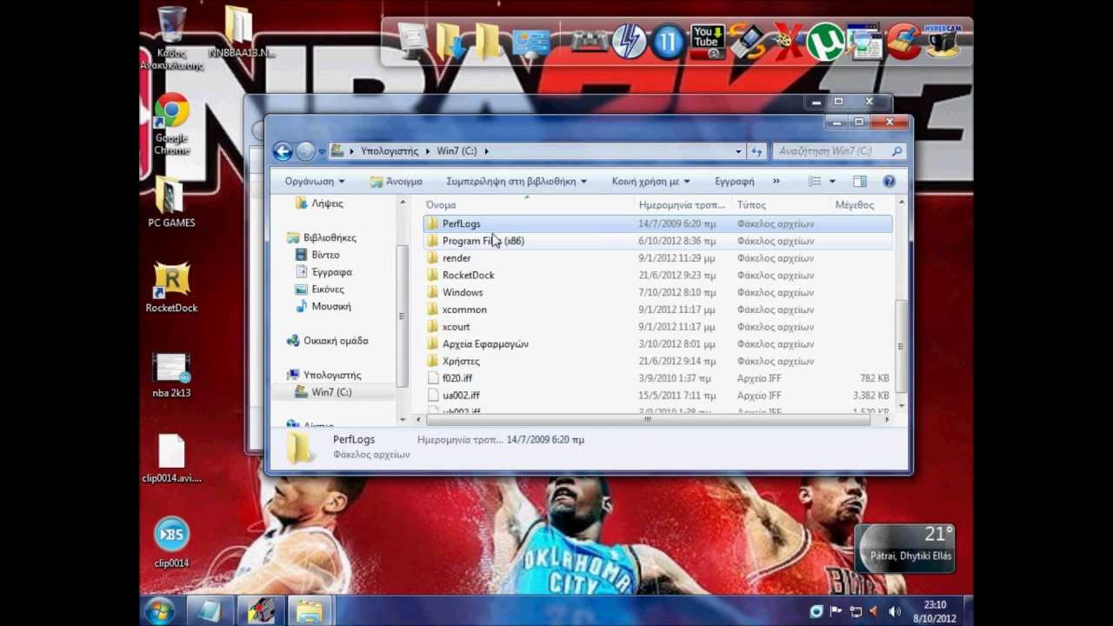Select the RocketDock desktop shortcut
This screenshot has width=1113, height=626.
[x=171, y=288]
